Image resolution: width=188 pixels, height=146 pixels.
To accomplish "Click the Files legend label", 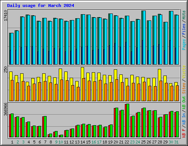I will pyautogui.click(x=184, y=29).
